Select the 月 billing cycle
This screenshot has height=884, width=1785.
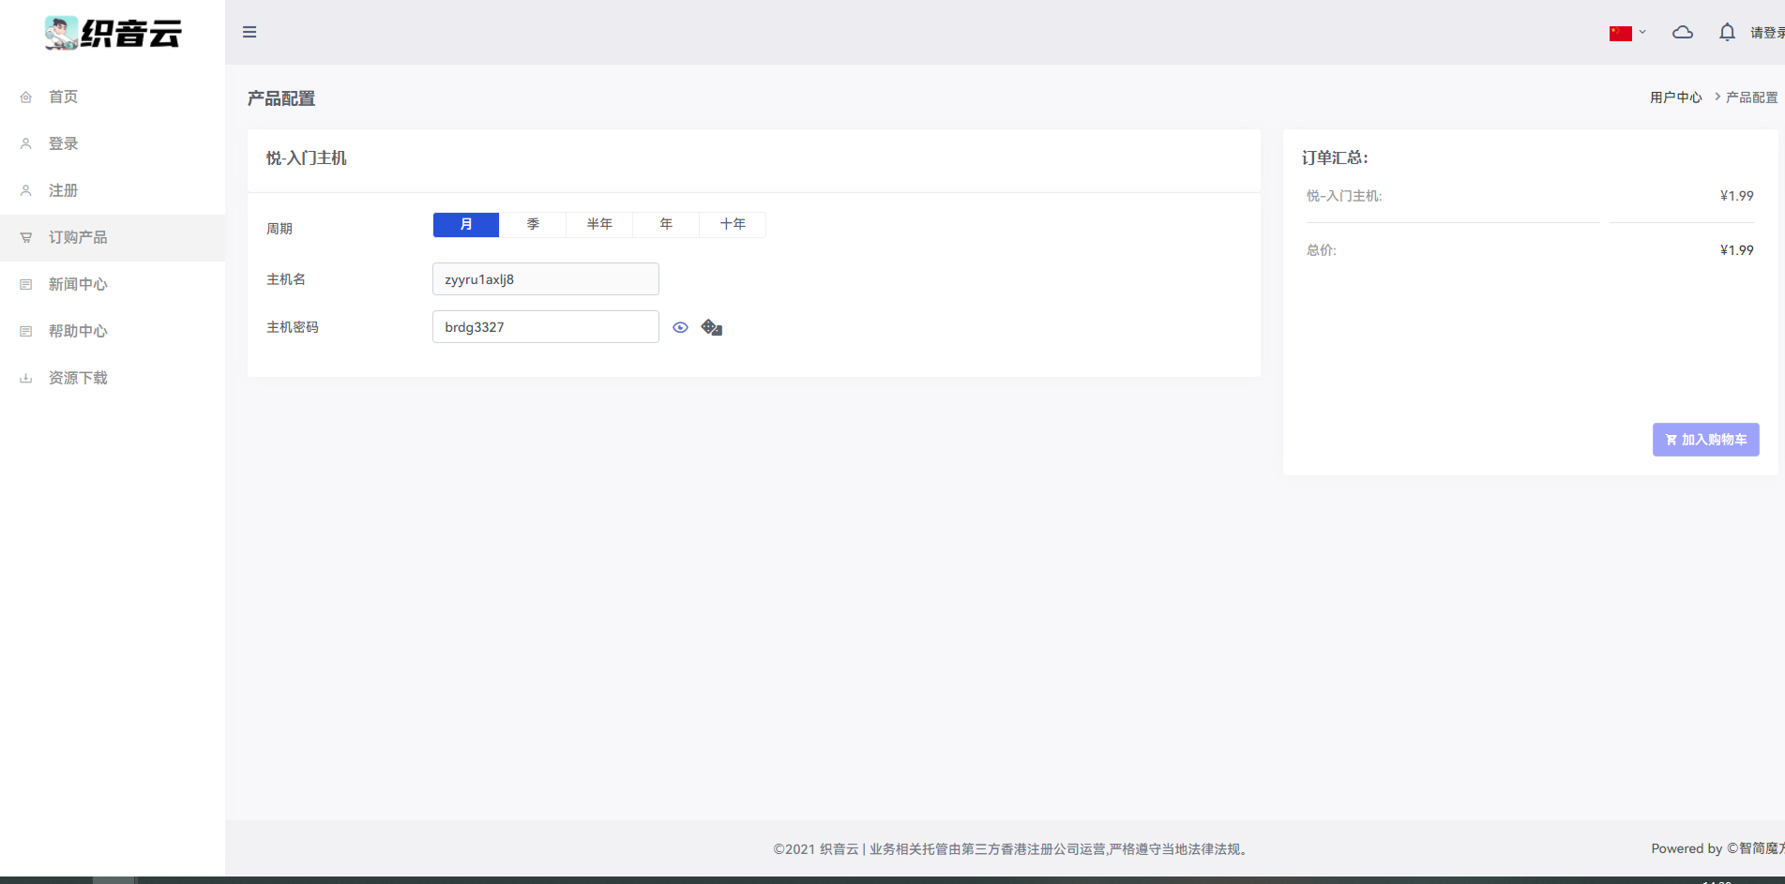[466, 225]
